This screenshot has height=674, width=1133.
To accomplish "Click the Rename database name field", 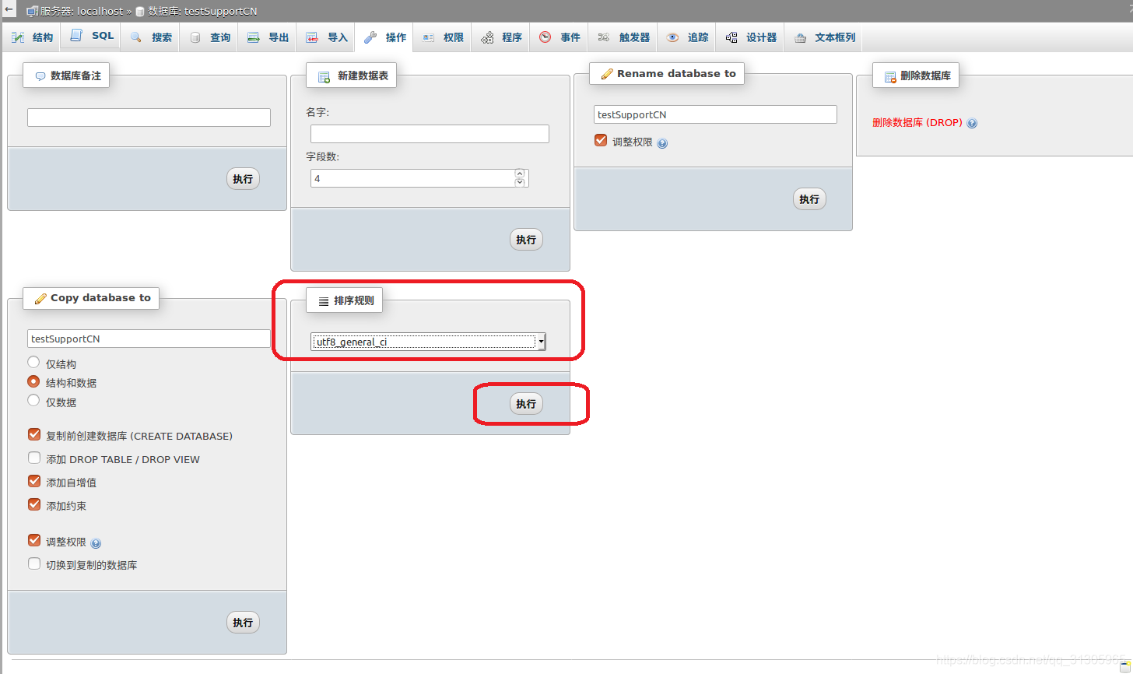I will click(715, 114).
